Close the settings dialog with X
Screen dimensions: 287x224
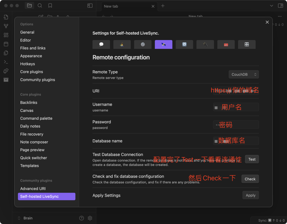[267, 22]
